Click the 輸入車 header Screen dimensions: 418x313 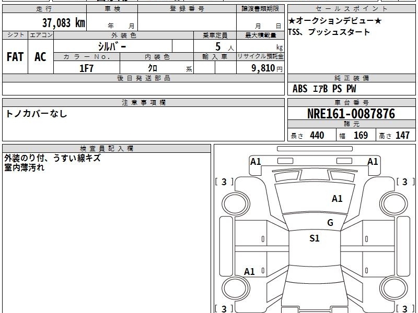(x=215, y=57)
